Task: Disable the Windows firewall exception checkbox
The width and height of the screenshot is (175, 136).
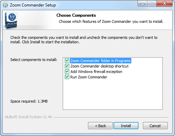Action: (x=67, y=72)
